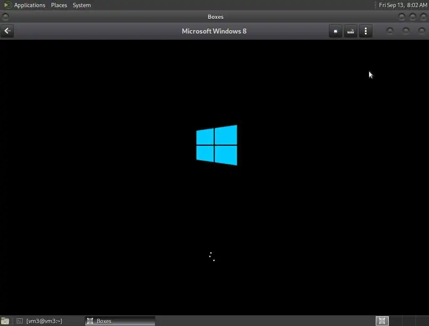This screenshot has height=326, width=429.
Task: Click the window menu button left of Boxes title
Action: point(5,17)
